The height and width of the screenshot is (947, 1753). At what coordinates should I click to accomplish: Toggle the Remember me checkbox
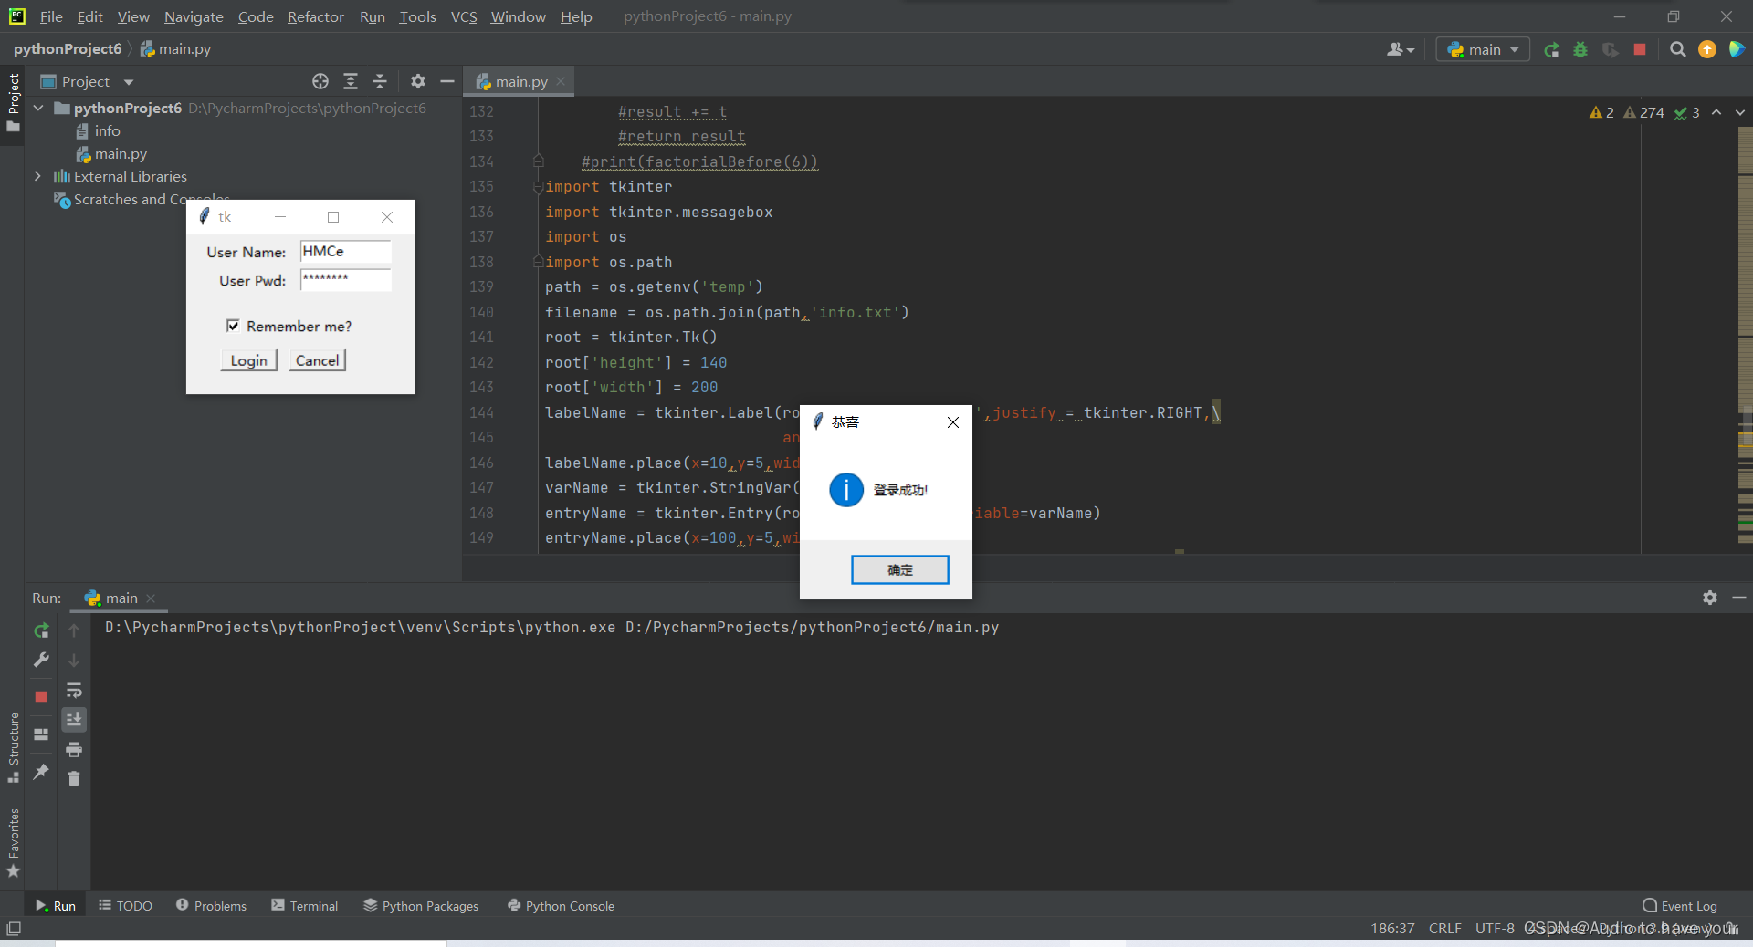(234, 326)
